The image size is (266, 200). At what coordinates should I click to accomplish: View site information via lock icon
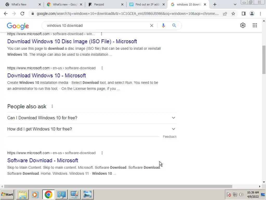[33, 14]
